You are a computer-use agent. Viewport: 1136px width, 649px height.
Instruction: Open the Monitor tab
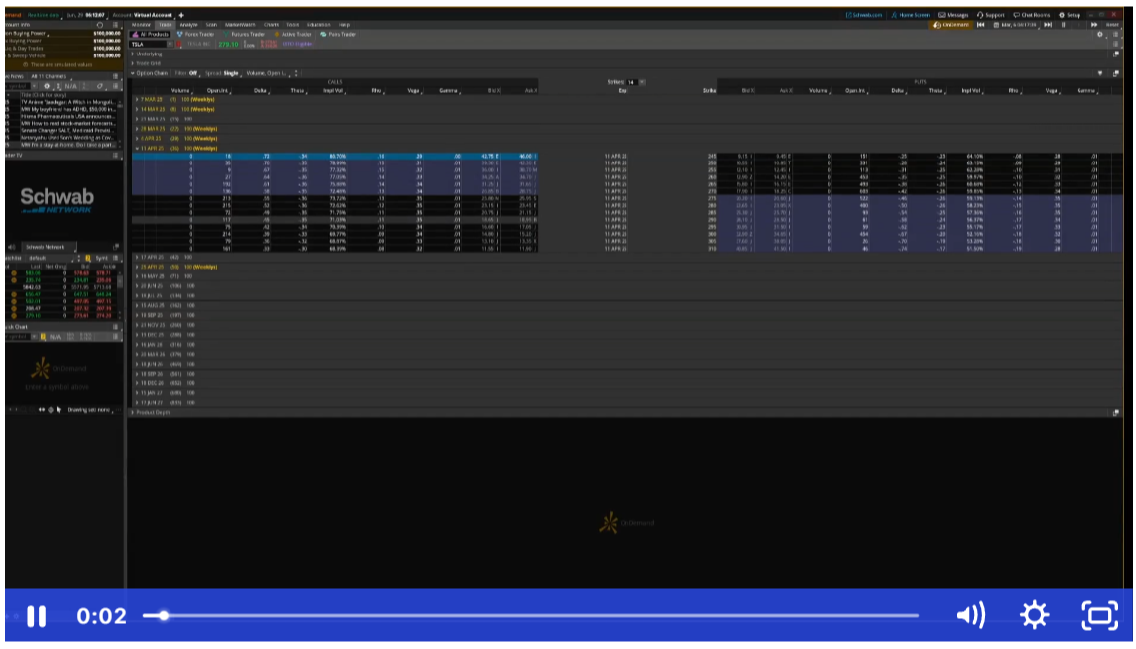click(x=141, y=25)
